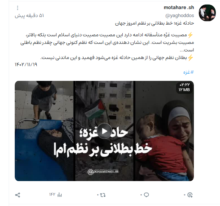This screenshot has width=220, height=206.
Task: Click the reaction count next to smiley
Action: coord(184,195)
